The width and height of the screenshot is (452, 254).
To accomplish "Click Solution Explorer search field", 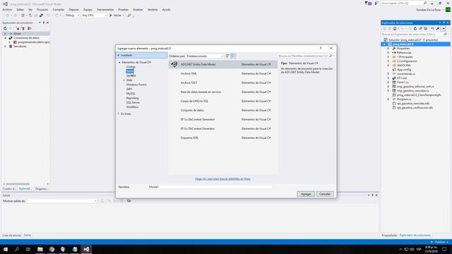I will (x=412, y=35).
